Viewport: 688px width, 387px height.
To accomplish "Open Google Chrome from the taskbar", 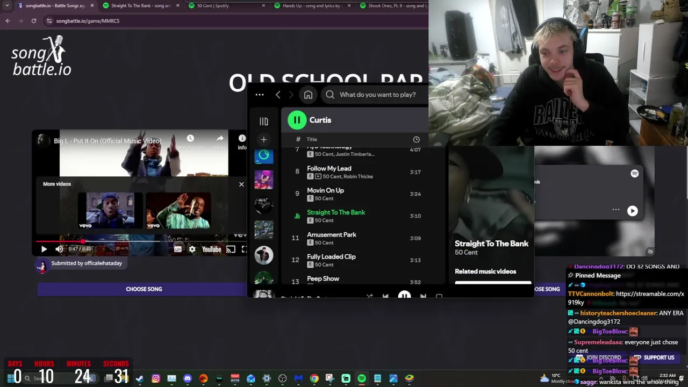I will pyautogui.click(x=314, y=378).
